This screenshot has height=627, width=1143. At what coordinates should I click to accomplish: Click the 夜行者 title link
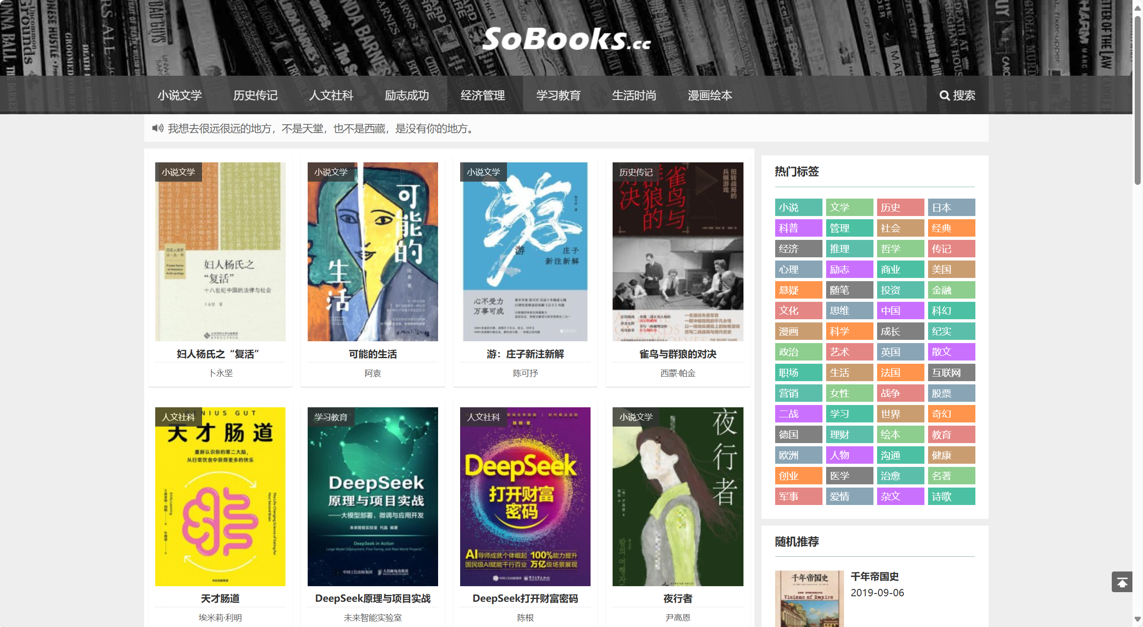tap(678, 599)
